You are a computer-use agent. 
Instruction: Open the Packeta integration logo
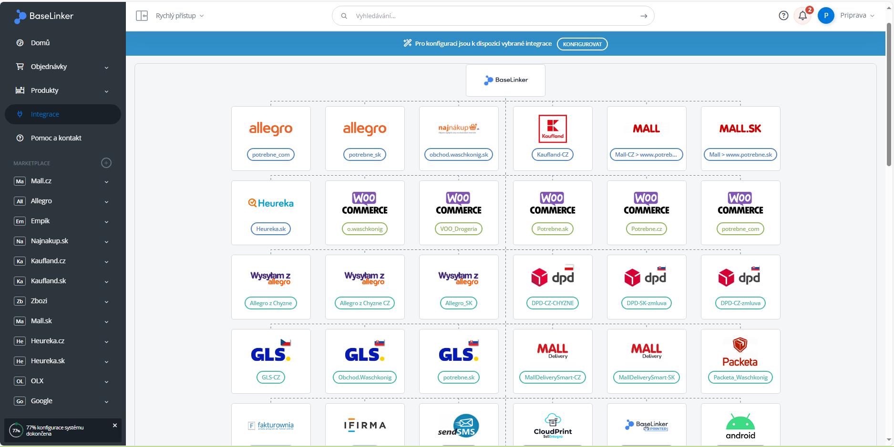tap(740, 352)
